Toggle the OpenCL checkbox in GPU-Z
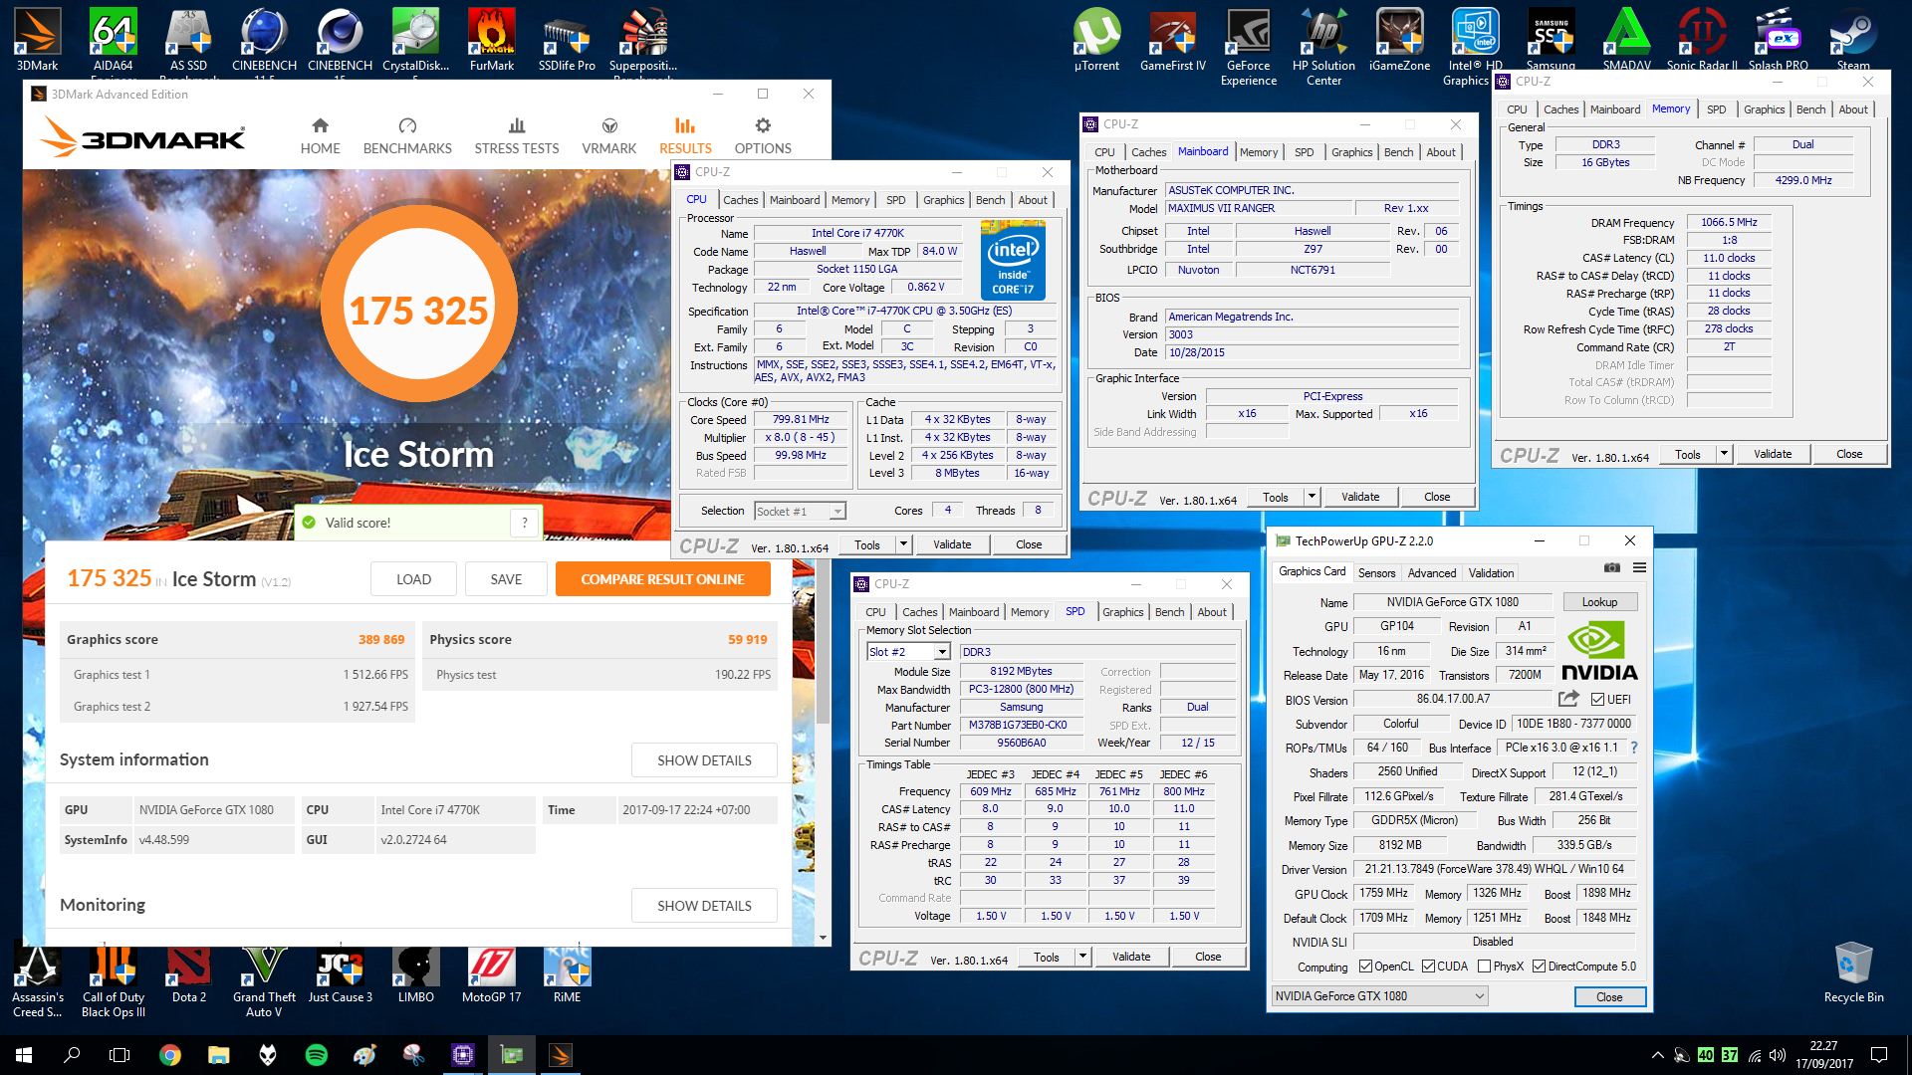 pos(1366,967)
